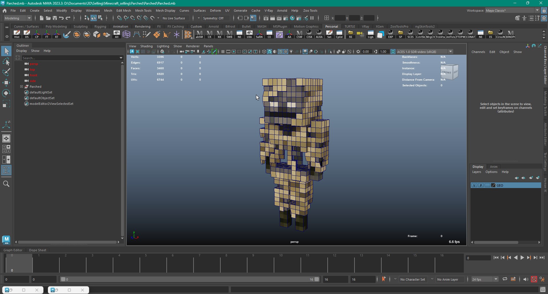Screen dimensions: 548x294
Task: Toggle the auto keyframe button
Action: [x=534, y=279]
